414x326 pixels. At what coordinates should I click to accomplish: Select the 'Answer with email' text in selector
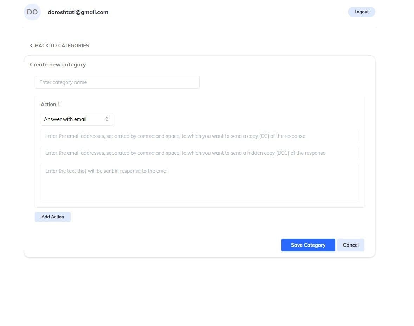tap(65, 119)
